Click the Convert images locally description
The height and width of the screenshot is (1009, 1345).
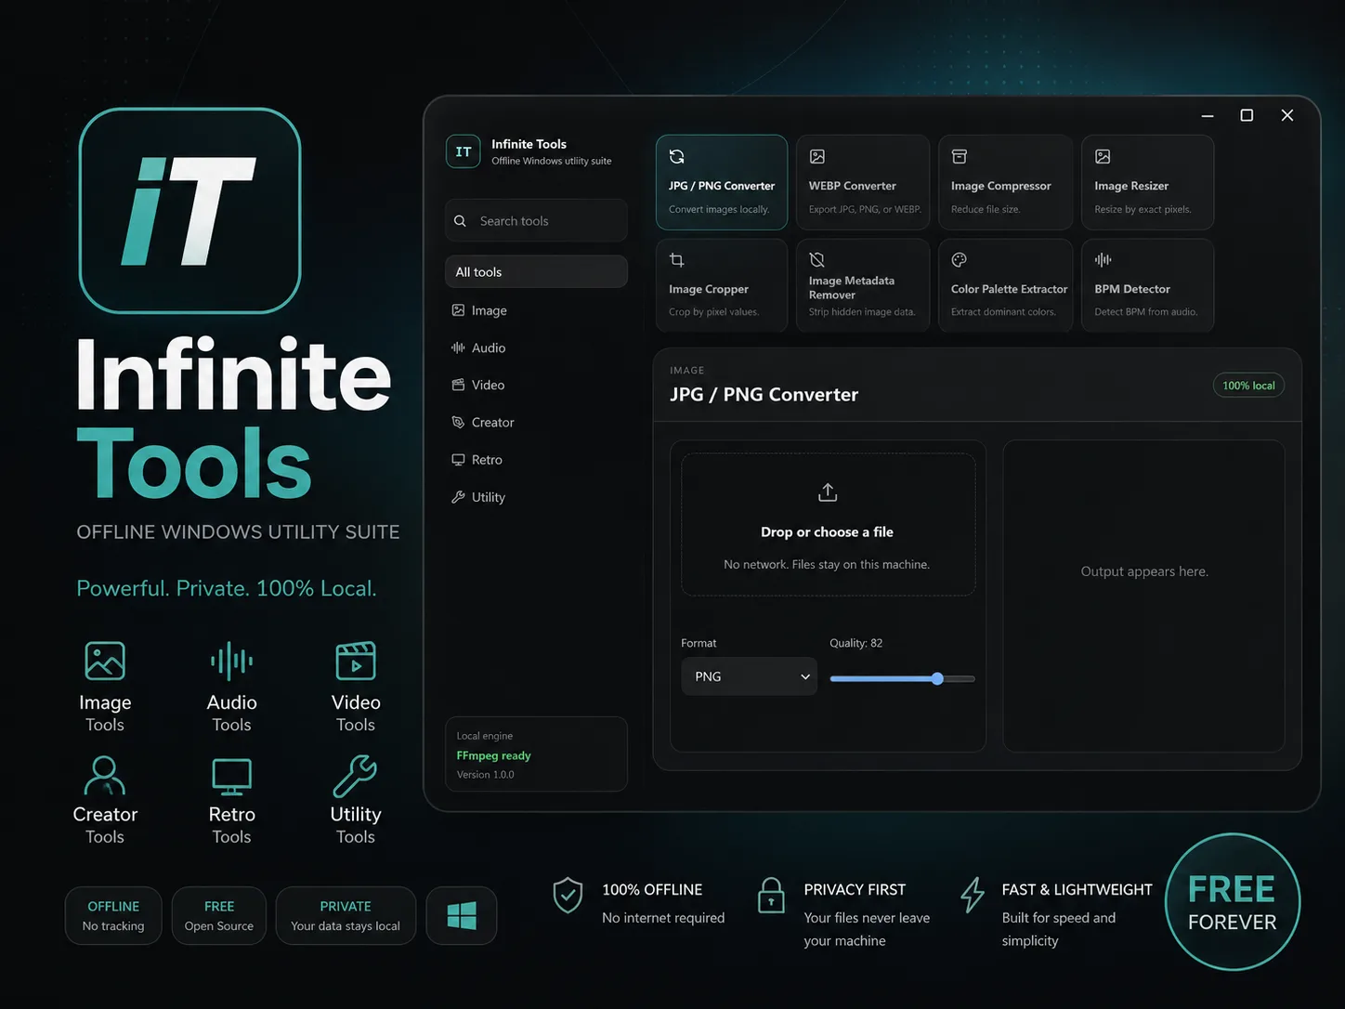[x=719, y=209]
